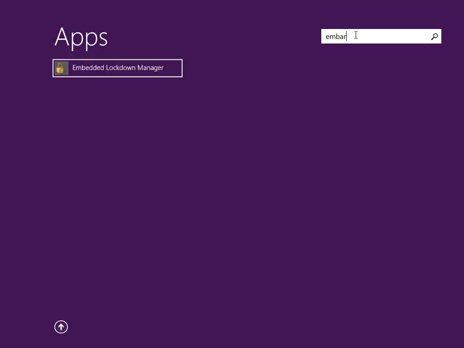Image resolution: width=464 pixels, height=348 pixels.
Task: Open the Embedded Lockdown Manager app result
Action: point(117,68)
